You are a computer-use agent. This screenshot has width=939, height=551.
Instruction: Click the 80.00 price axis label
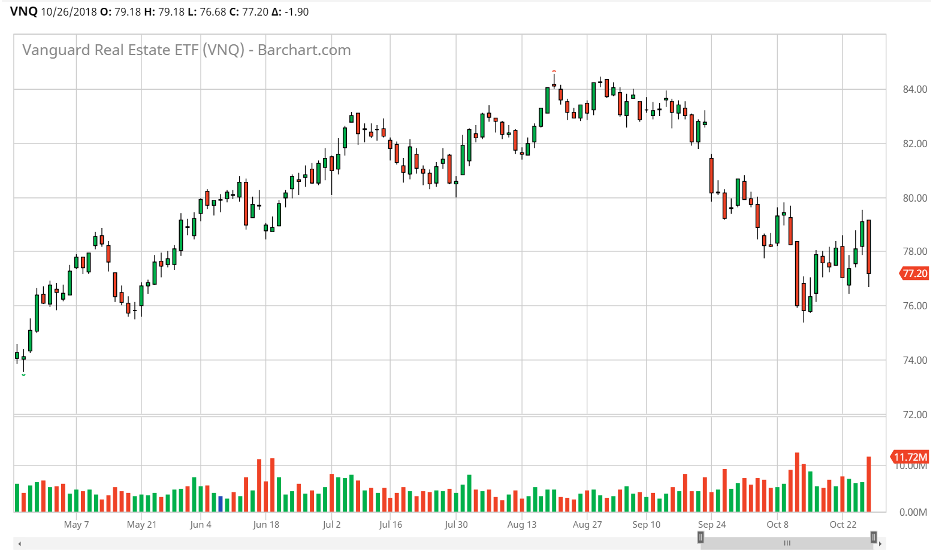tap(915, 198)
